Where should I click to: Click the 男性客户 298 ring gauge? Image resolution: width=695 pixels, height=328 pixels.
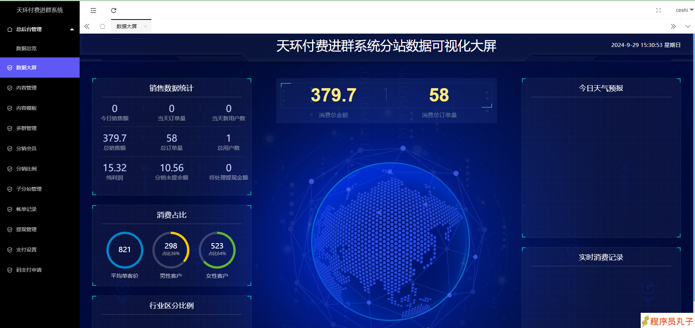click(x=171, y=250)
